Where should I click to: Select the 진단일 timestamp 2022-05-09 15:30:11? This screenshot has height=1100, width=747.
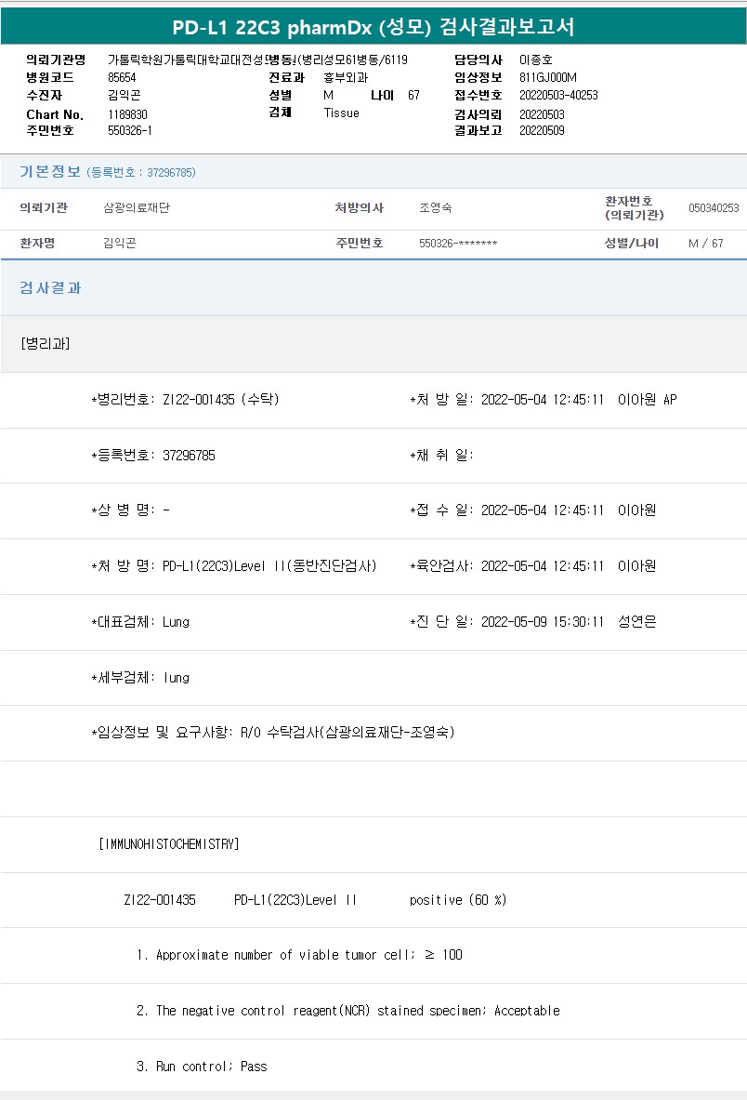point(542,622)
